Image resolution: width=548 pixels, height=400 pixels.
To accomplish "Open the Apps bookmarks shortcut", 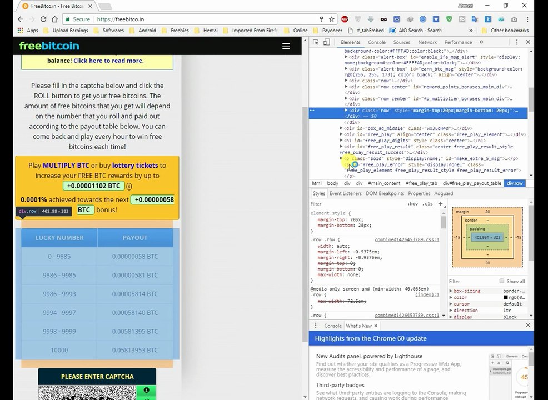I will [28, 31].
